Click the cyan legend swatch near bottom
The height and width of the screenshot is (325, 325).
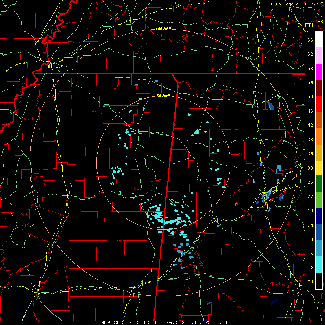(x=319, y=265)
